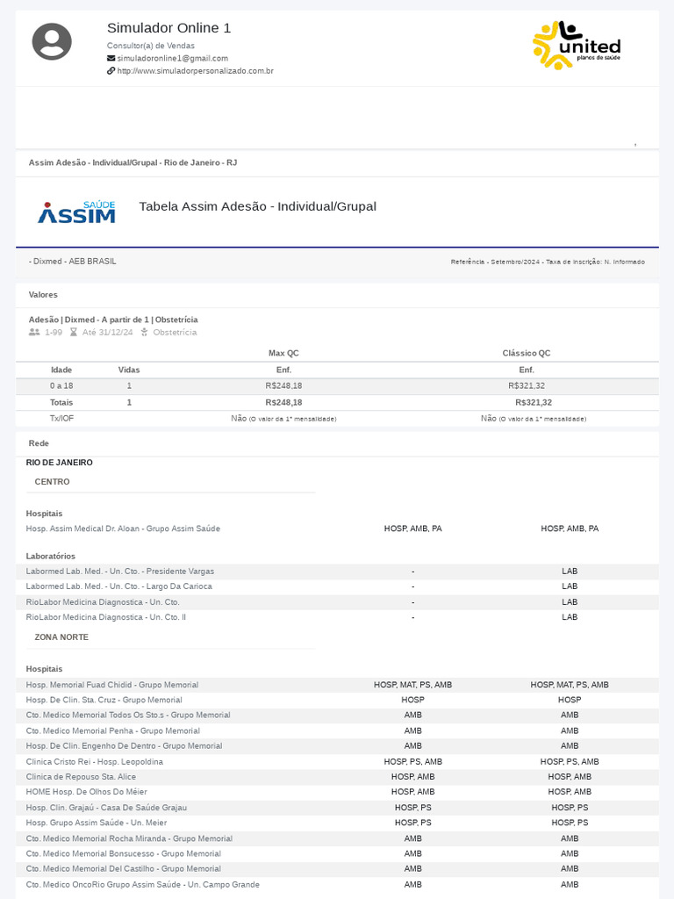Click the Hosp. Memorial Fuad Chidid row
Image resolution: width=674 pixels, height=899 pixels.
112,685
